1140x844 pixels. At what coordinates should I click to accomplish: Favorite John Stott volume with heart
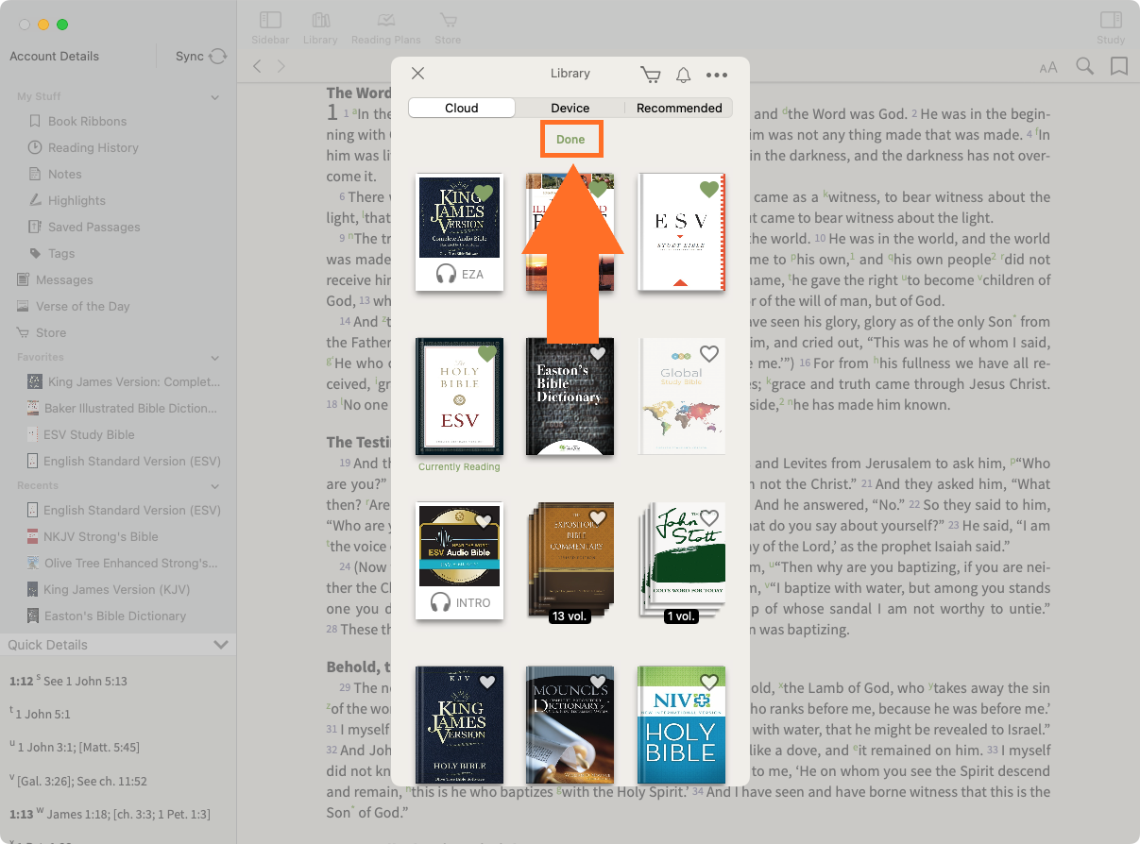[x=709, y=517]
